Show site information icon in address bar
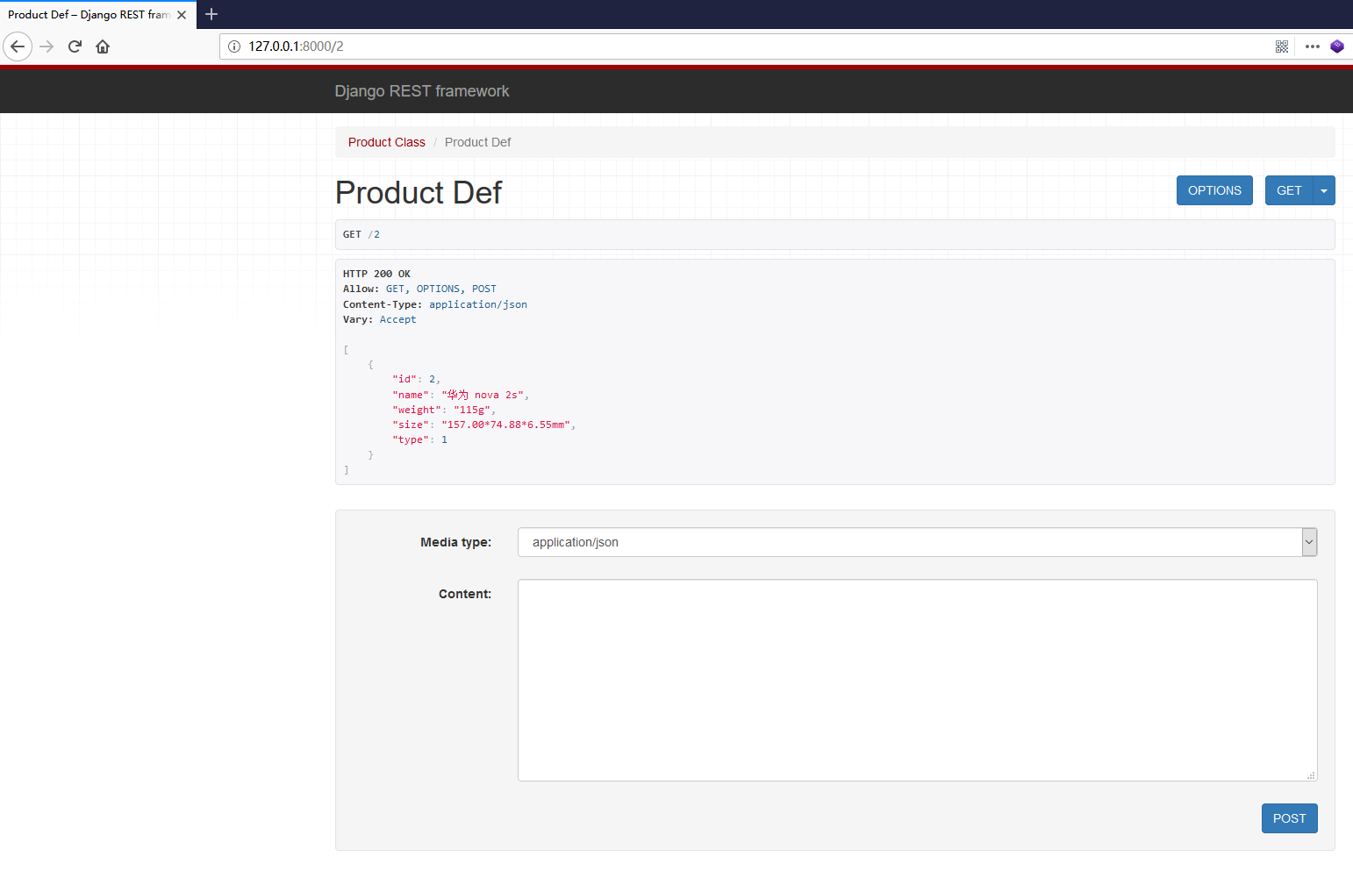1353x871 pixels. point(234,46)
